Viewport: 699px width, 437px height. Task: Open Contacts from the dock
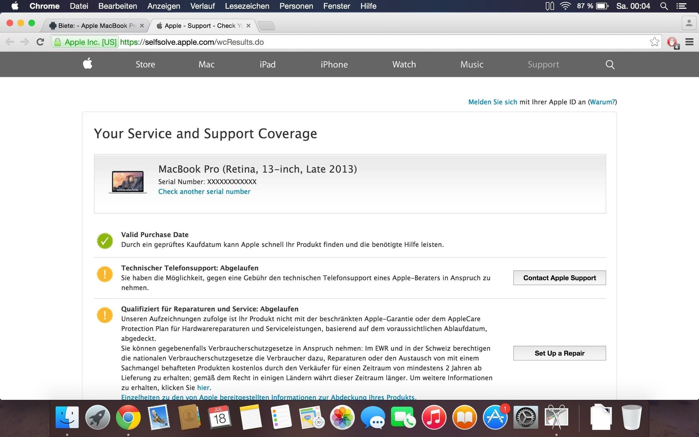[x=189, y=417]
